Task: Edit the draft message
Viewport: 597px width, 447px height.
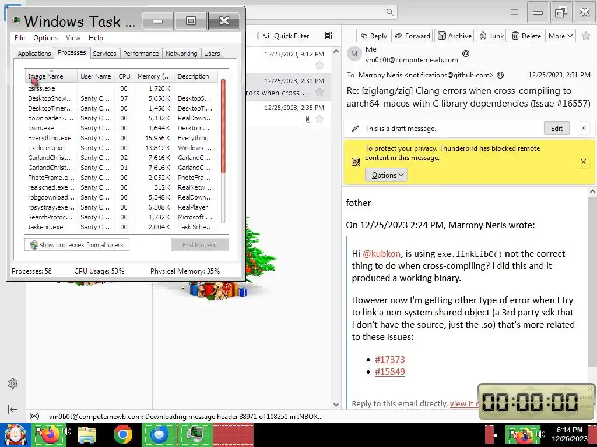Action: 556,129
